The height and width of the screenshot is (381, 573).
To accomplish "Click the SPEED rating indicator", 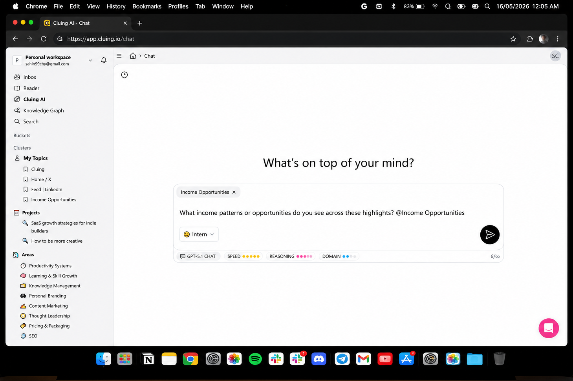I will click(243, 256).
